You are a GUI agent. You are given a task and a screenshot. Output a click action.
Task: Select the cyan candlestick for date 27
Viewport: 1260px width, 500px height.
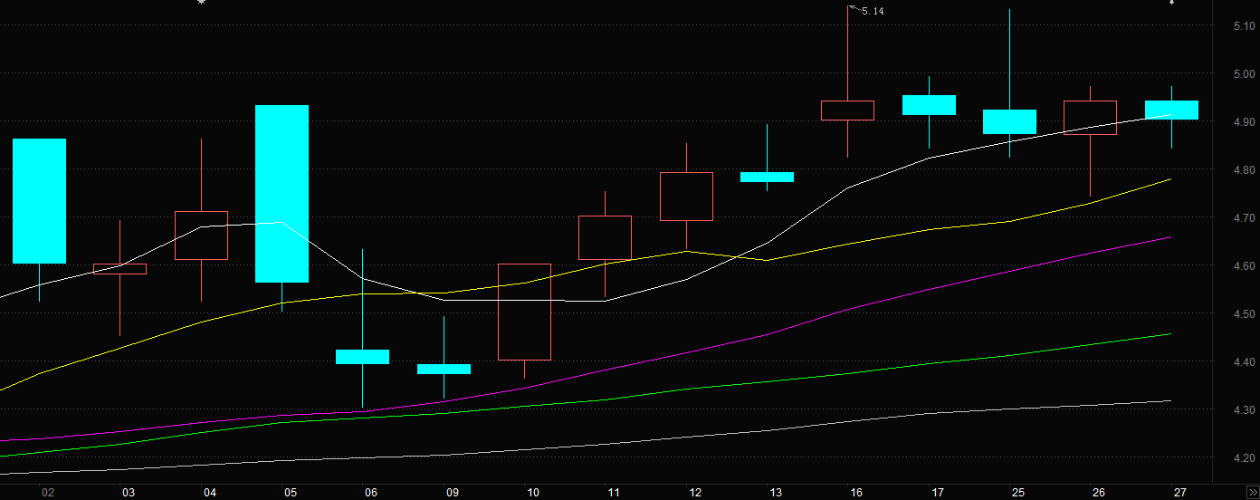tap(1171, 110)
